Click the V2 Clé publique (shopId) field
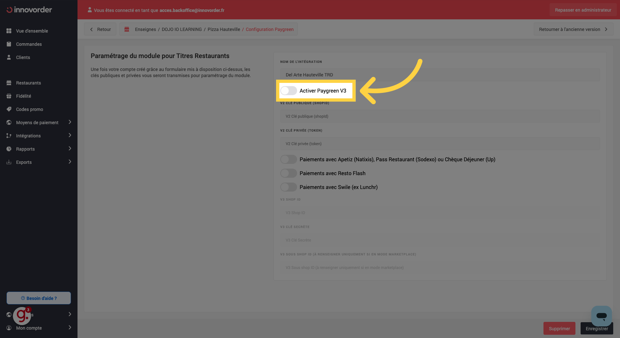This screenshot has height=338, width=620. [440, 116]
